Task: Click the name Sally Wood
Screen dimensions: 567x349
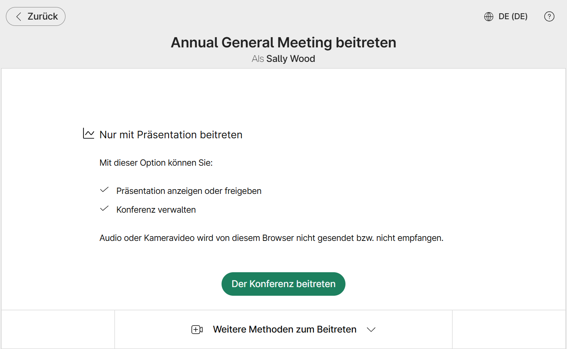Action: coord(291,58)
